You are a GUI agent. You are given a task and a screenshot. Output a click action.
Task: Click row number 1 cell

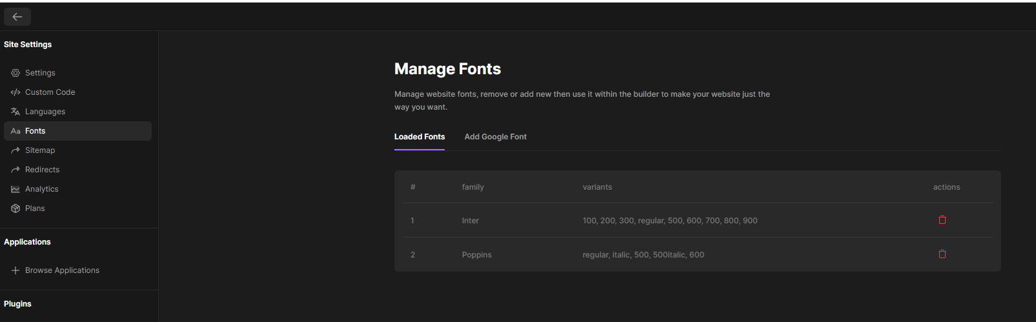[412, 221]
